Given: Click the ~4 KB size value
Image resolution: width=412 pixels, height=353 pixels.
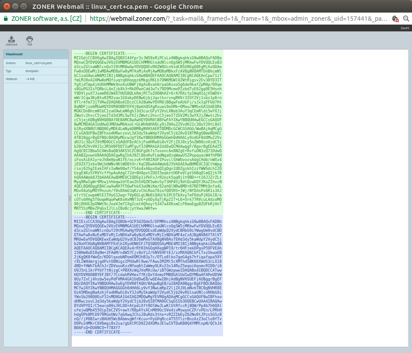Looking at the screenshot, I should click(x=30, y=79).
